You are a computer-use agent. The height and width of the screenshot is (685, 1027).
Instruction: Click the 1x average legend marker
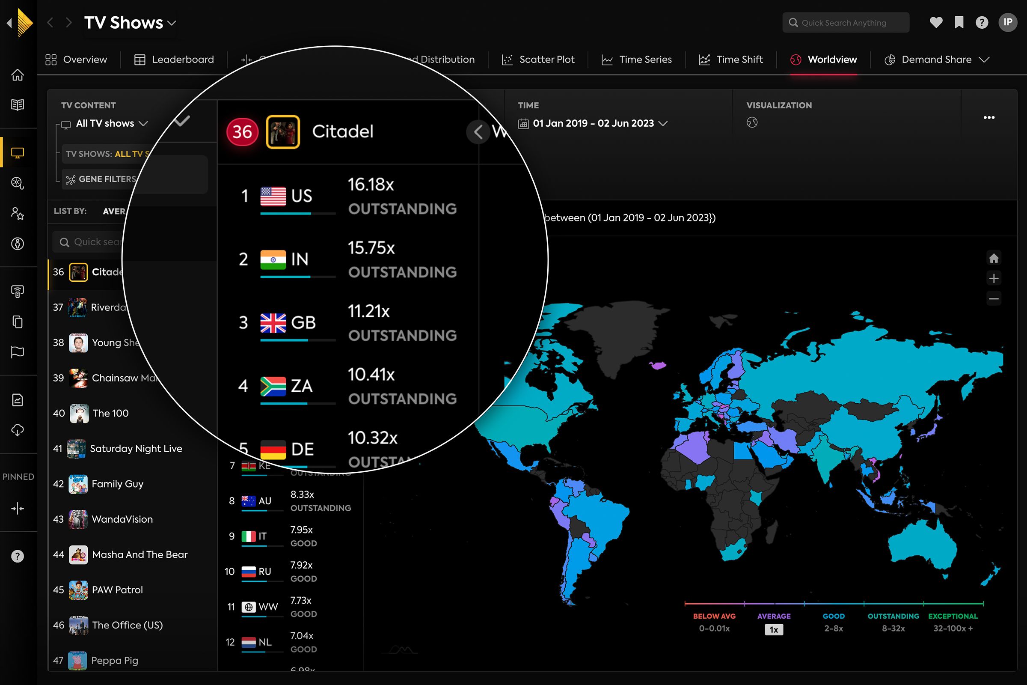coord(773,629)
